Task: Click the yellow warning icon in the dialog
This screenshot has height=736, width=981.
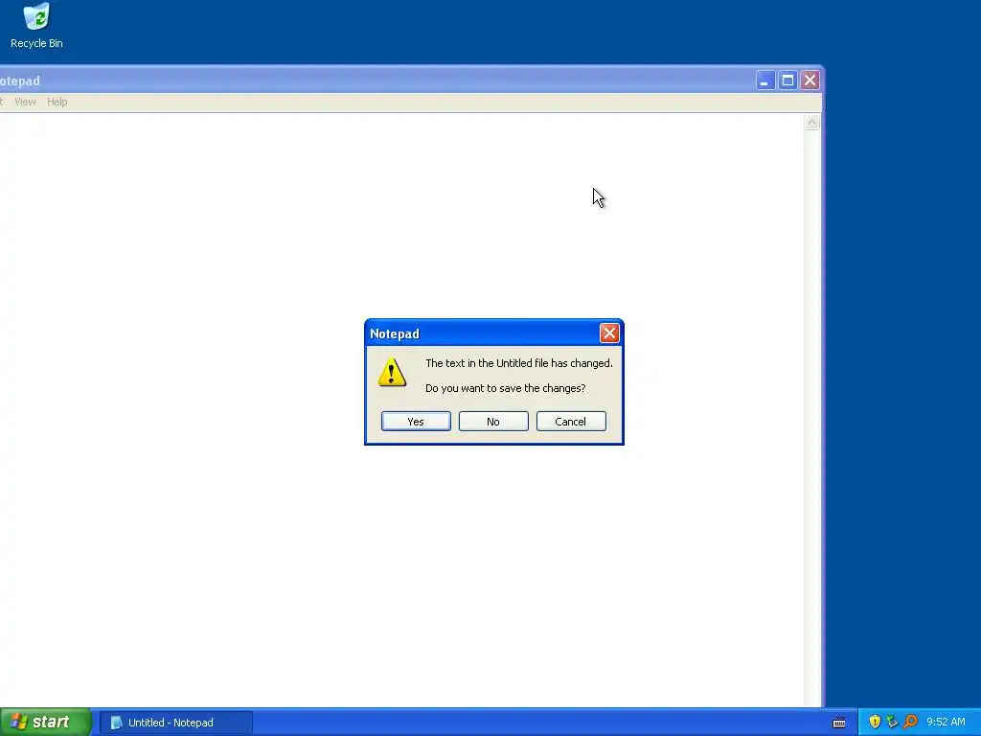Action: click(392, 372)
